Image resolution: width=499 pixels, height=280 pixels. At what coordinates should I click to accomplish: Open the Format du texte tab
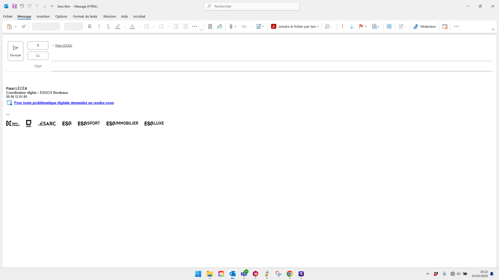(x=85, y=16)
